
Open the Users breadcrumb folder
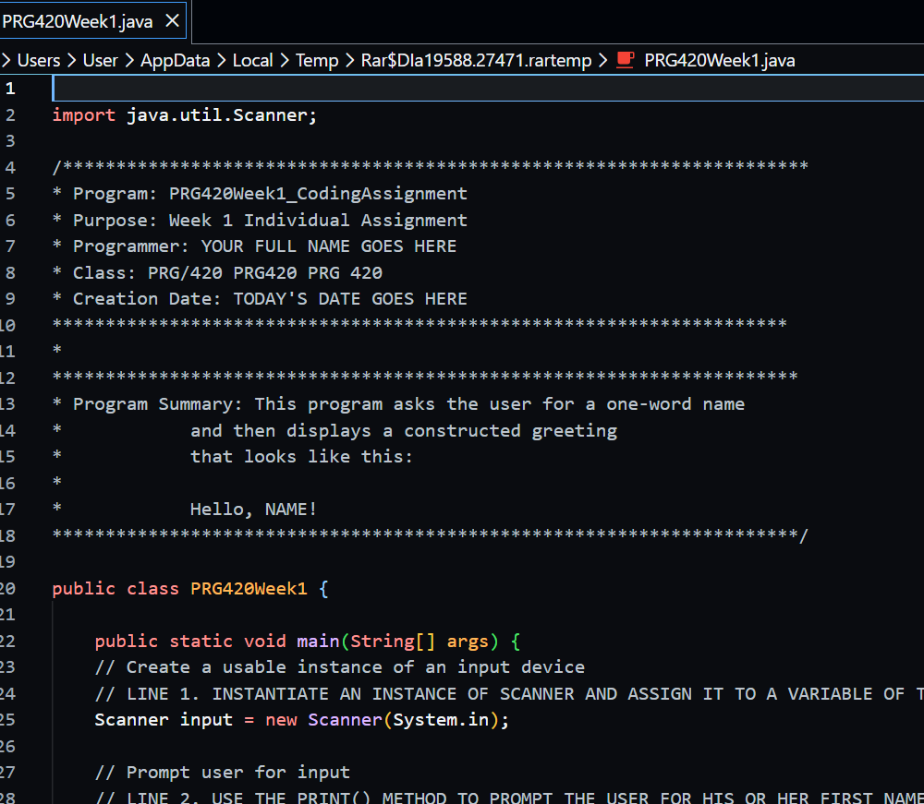[39, 60]
